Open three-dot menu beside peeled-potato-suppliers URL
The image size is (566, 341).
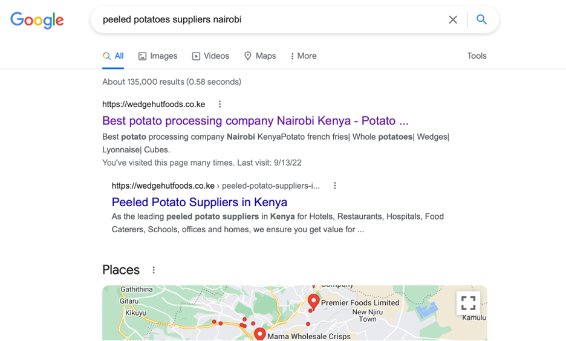334,186
